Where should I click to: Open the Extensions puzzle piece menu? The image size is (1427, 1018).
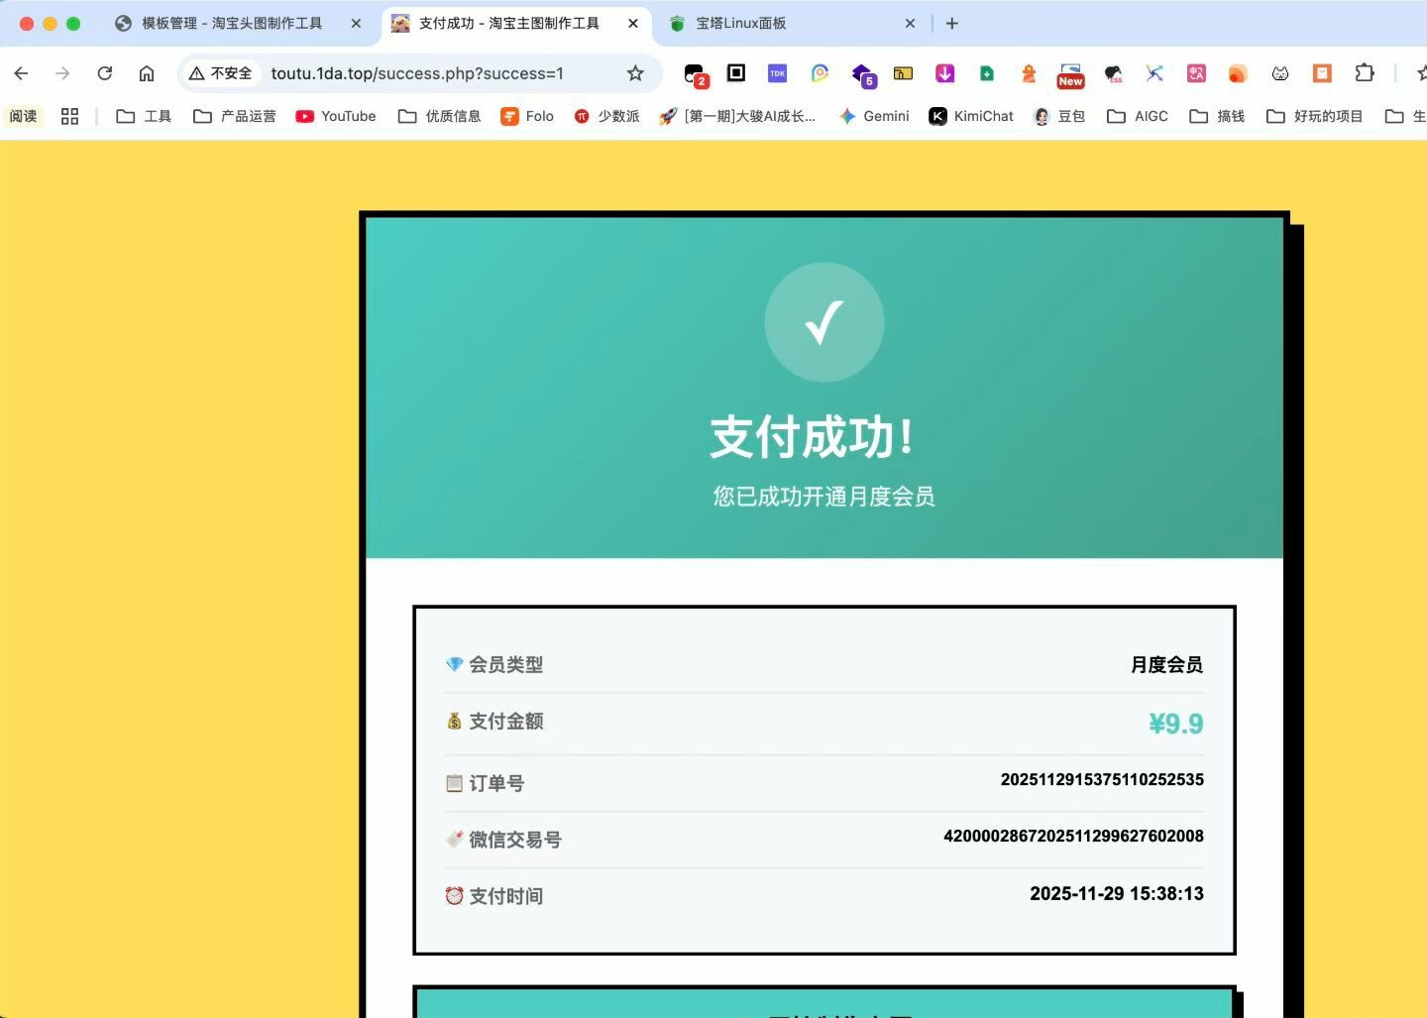(x=1365, y=73)
